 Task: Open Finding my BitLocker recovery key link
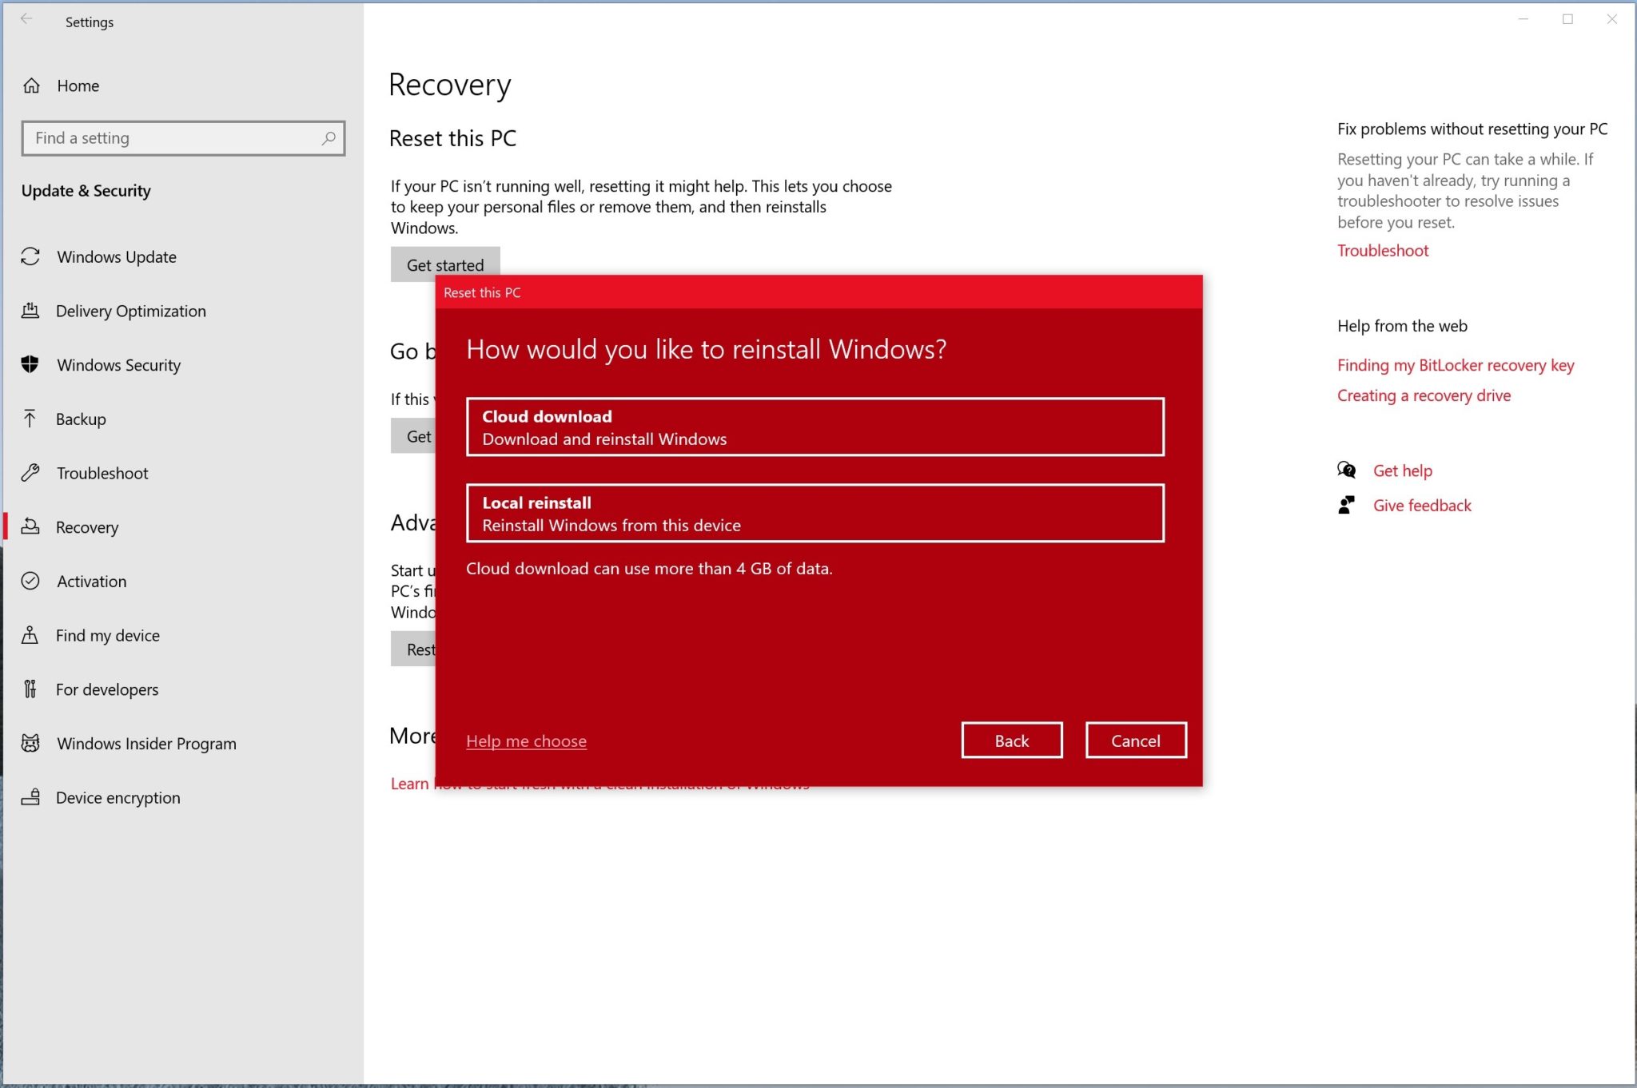(x=1456, y=365)
